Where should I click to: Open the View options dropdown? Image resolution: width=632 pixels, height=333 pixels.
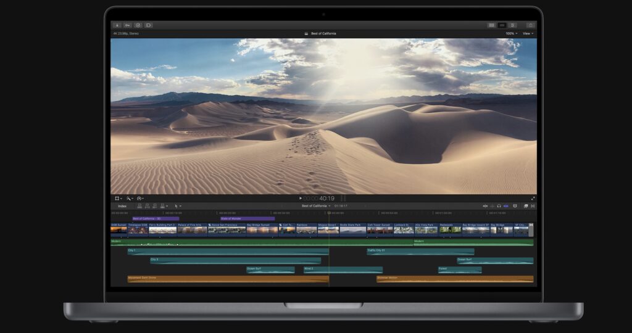click(x=528, y=33)
